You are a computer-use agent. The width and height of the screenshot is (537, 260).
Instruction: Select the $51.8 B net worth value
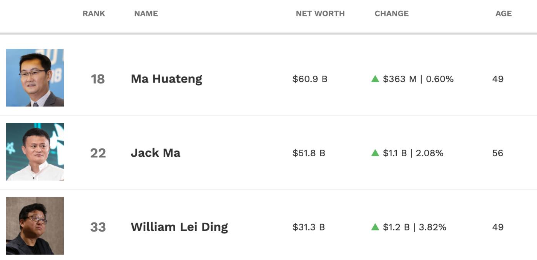309,153
